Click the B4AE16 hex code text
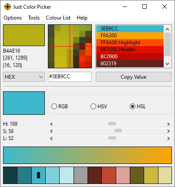 click(12, 51)
